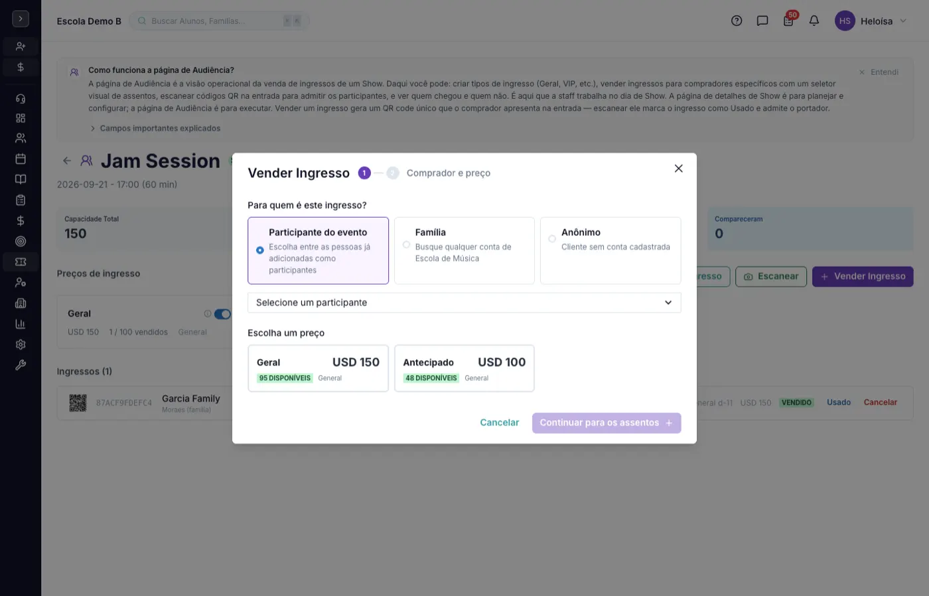Screen dimensions: 929x596
Task: Open the gear settings icon in the sidebar
Action: tap(21, 344)
